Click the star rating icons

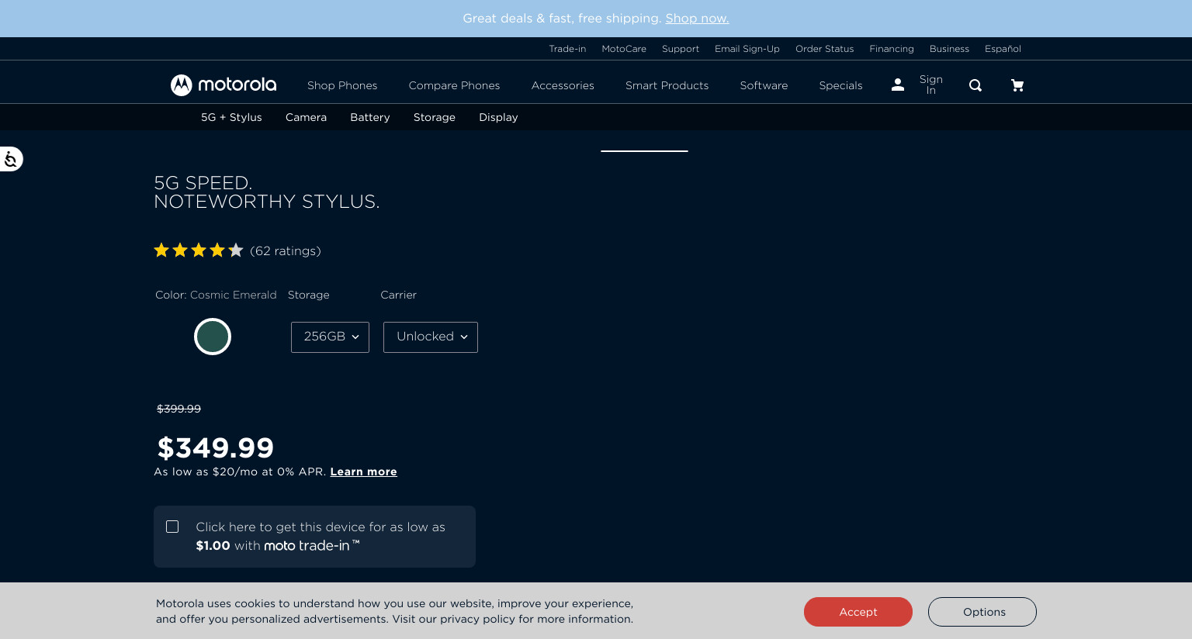pos(199,250)
